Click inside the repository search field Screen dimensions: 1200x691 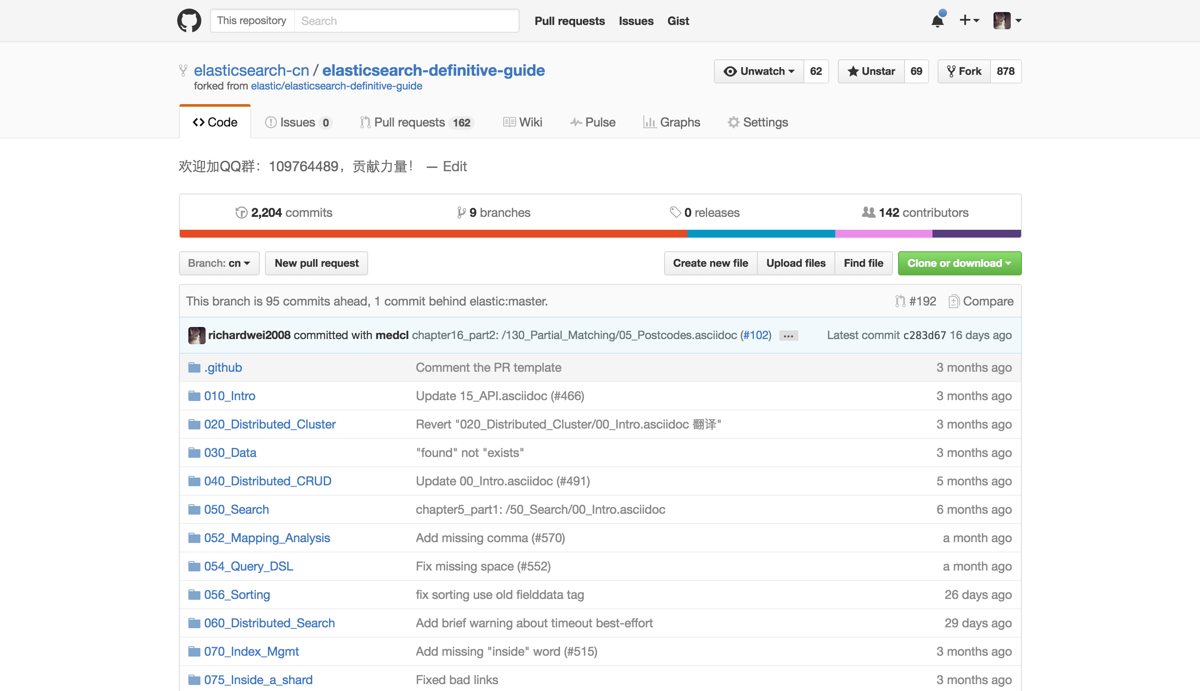point(407,20)
